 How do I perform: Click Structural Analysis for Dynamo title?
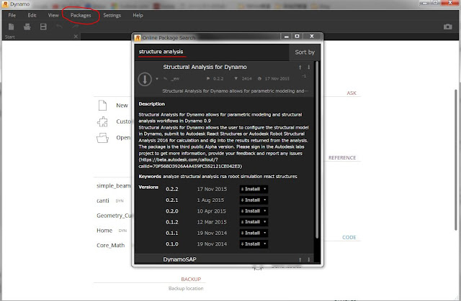click(205, 67)
